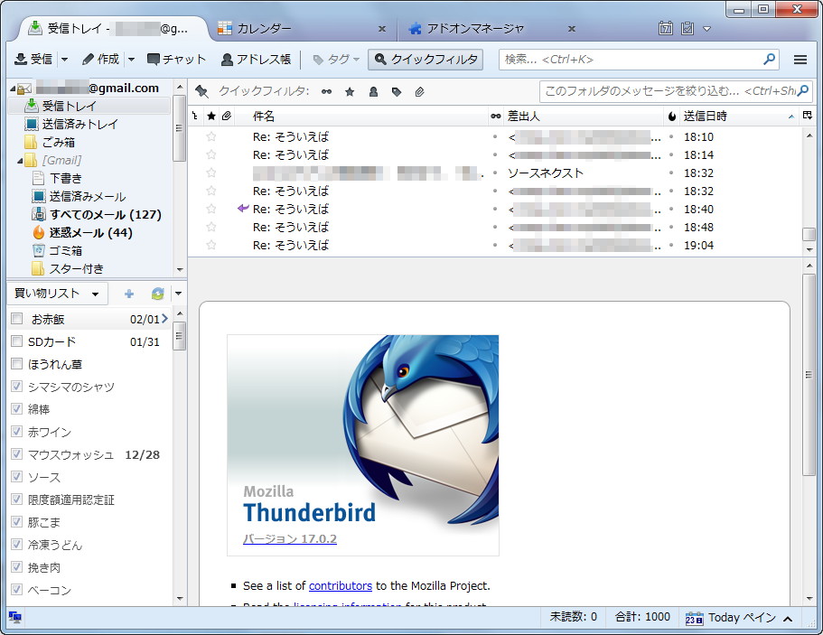Open the タグ dropdown
Viewport: 823px width, 635px height.
(x=336, y=60)
